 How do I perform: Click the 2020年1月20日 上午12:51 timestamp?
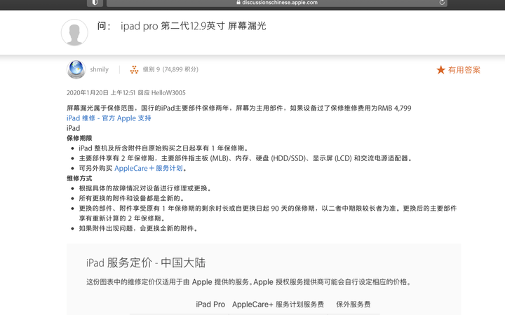pos(101,93)
